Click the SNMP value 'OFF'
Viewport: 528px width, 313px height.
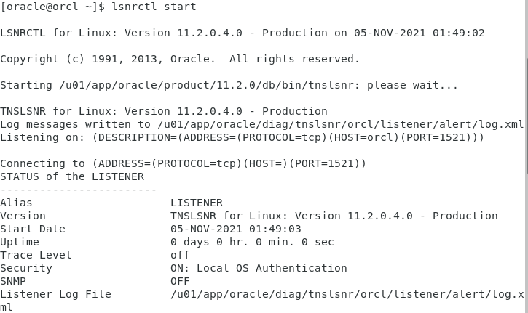[180, 281]
